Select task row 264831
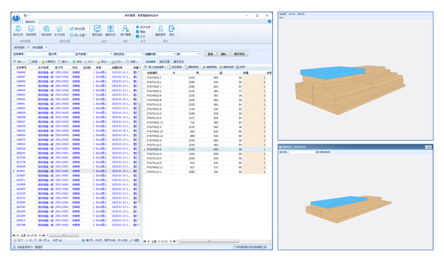444x261 pixels. (x=77, y=171)
